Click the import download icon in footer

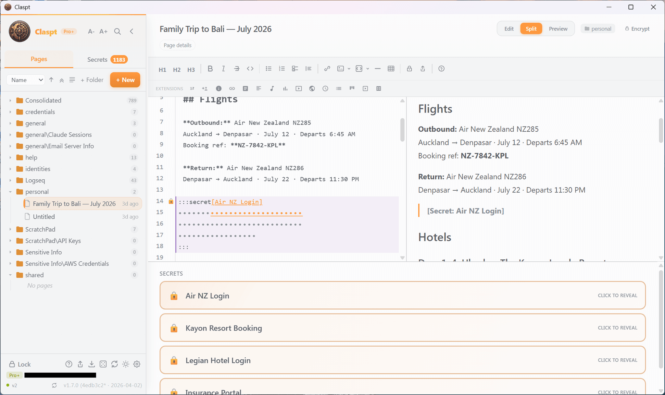(x=92, y=364)
